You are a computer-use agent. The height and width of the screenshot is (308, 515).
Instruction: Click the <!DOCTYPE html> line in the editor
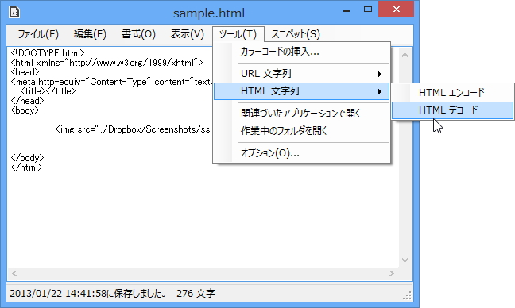coord(48,53)
